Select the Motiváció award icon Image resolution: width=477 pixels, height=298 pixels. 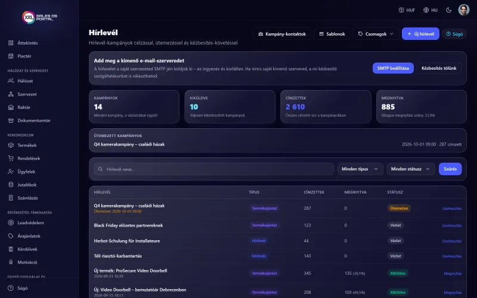[x=11, y=262]
